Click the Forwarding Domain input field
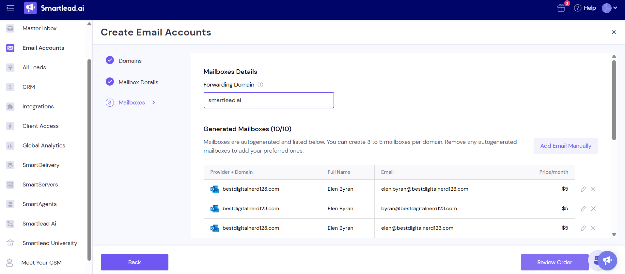 269,100
